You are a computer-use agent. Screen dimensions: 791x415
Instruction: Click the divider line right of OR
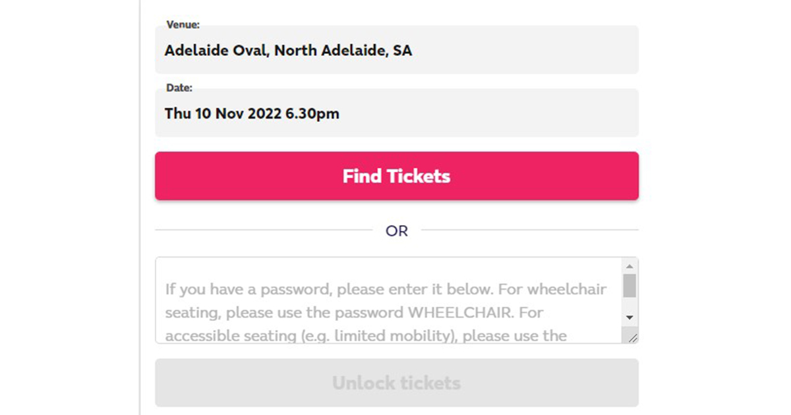529,230
